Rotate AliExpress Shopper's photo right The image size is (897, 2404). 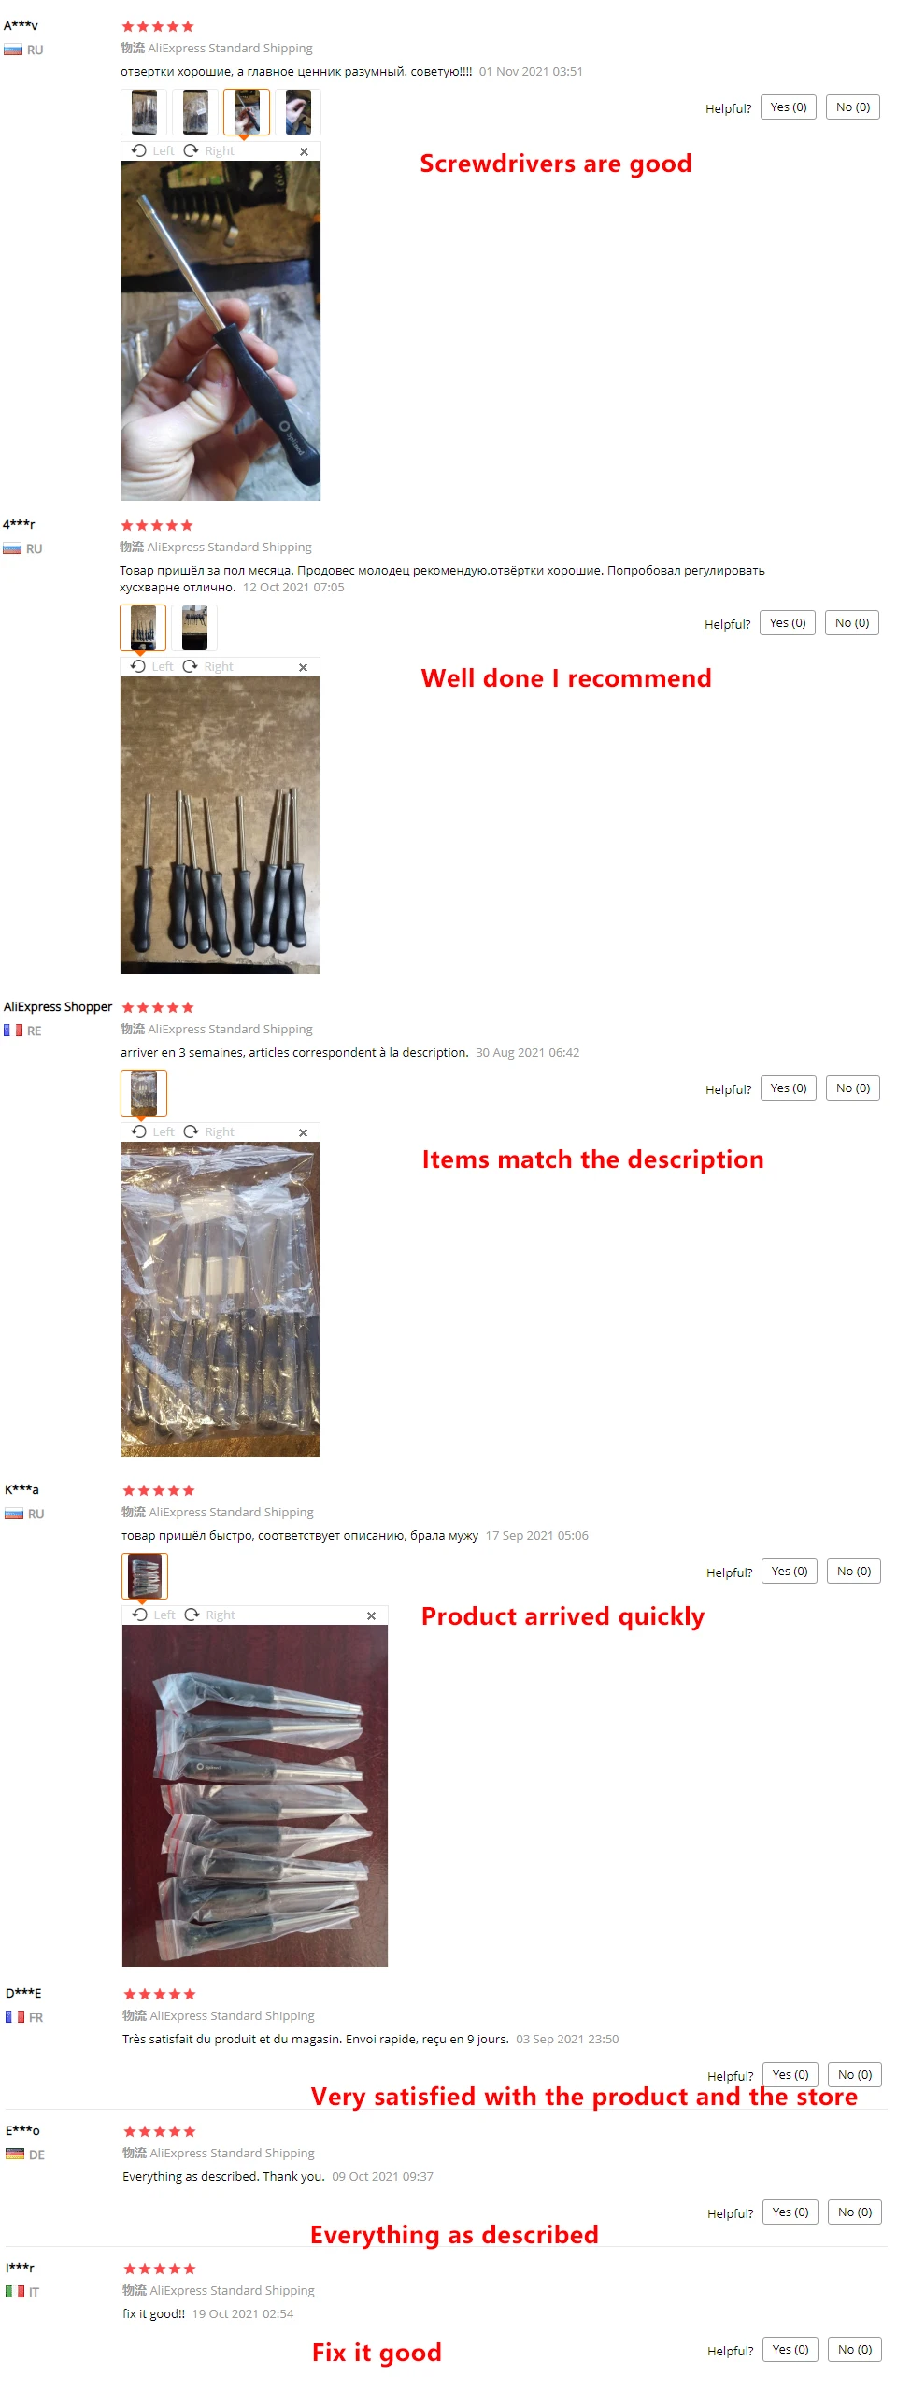[209, 1131]
